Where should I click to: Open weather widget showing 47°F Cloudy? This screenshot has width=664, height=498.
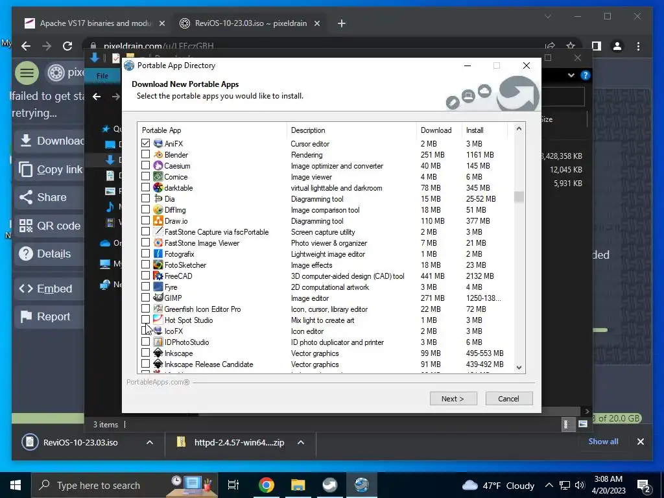498,485
